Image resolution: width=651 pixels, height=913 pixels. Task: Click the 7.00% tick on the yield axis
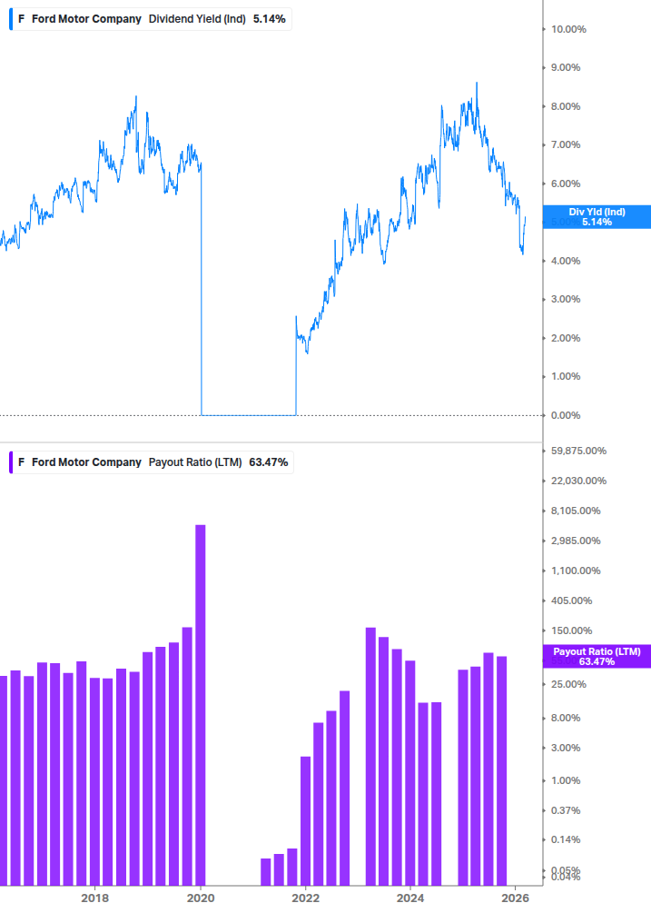(x=566, y=145)
